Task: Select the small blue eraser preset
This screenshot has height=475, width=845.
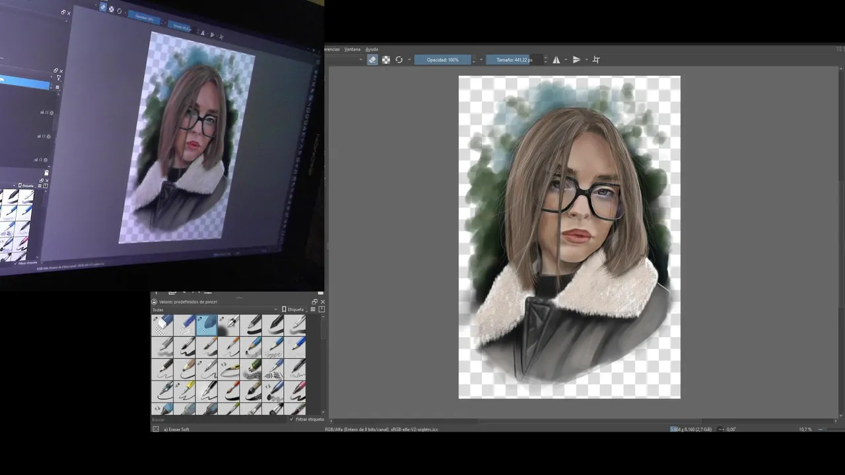Action: coord(184,325)
